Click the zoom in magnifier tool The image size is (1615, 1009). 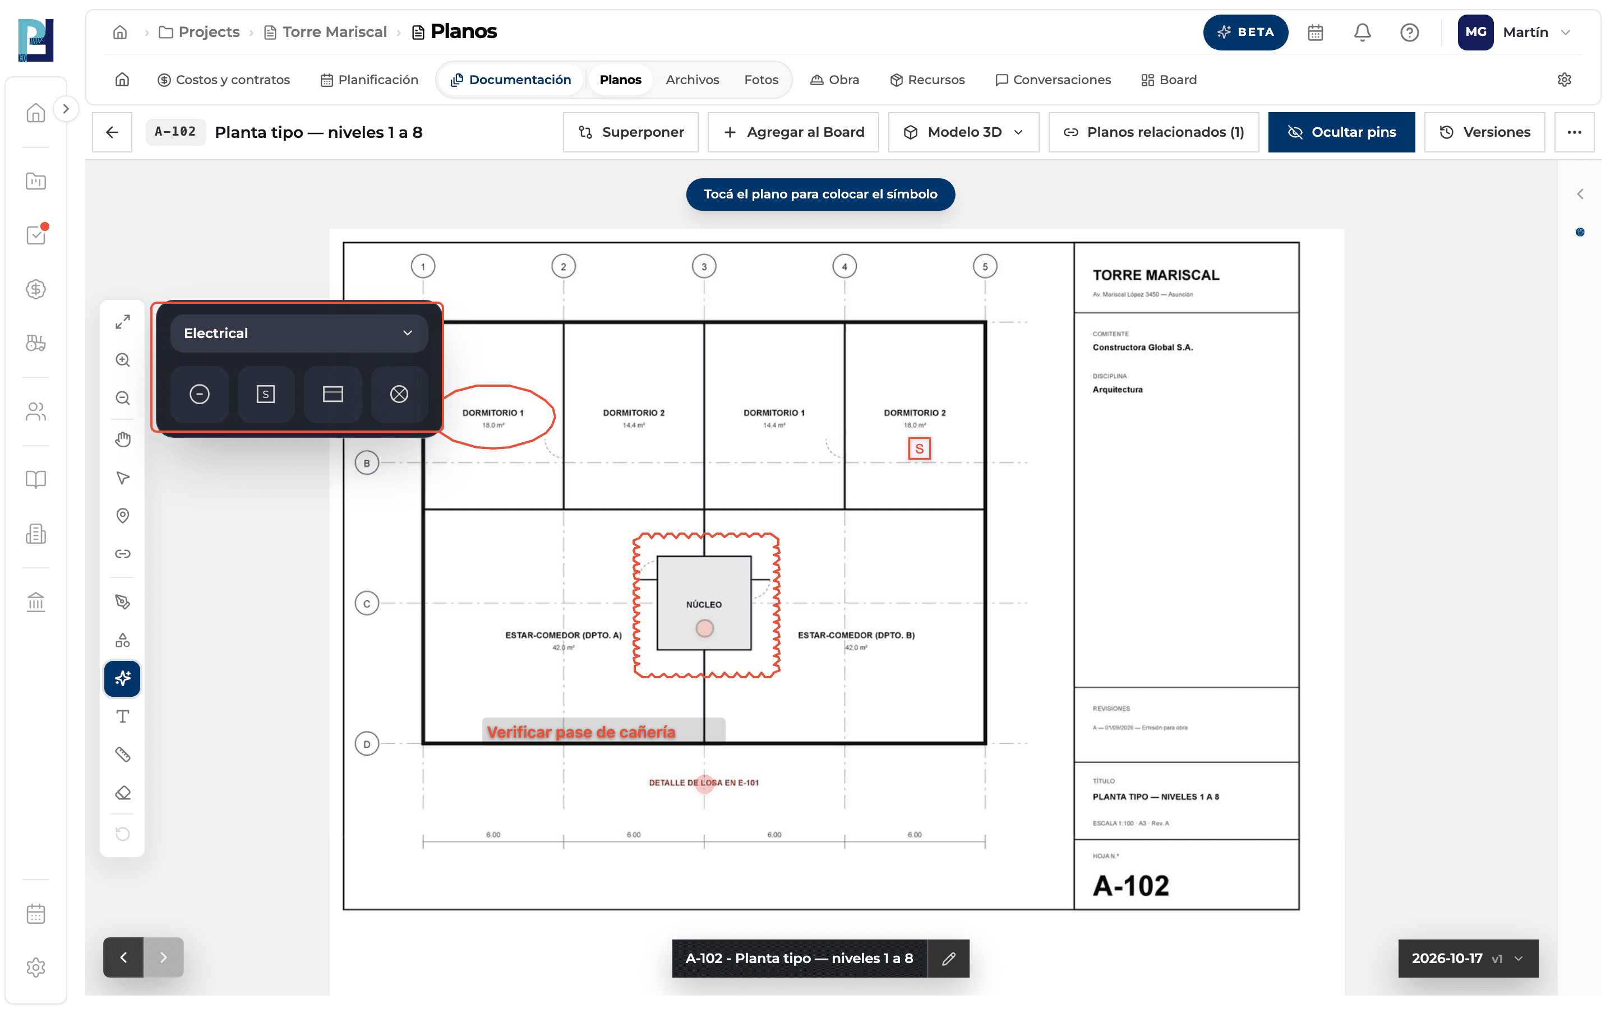(123, 360)
